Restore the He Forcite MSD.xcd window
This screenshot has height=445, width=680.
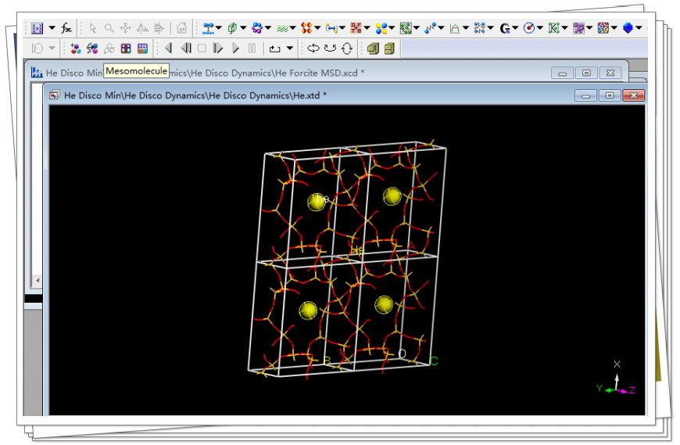click(x=586, y=73)
